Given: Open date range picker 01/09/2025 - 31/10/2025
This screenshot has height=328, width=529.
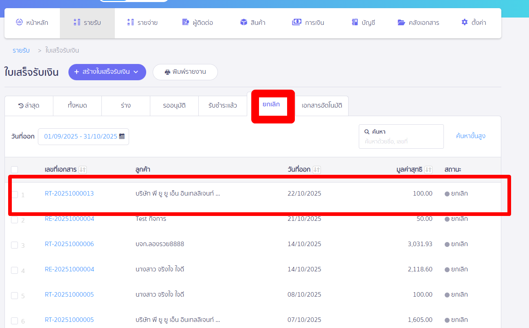Looking at the screenshot, I should [x=81, y=136].
